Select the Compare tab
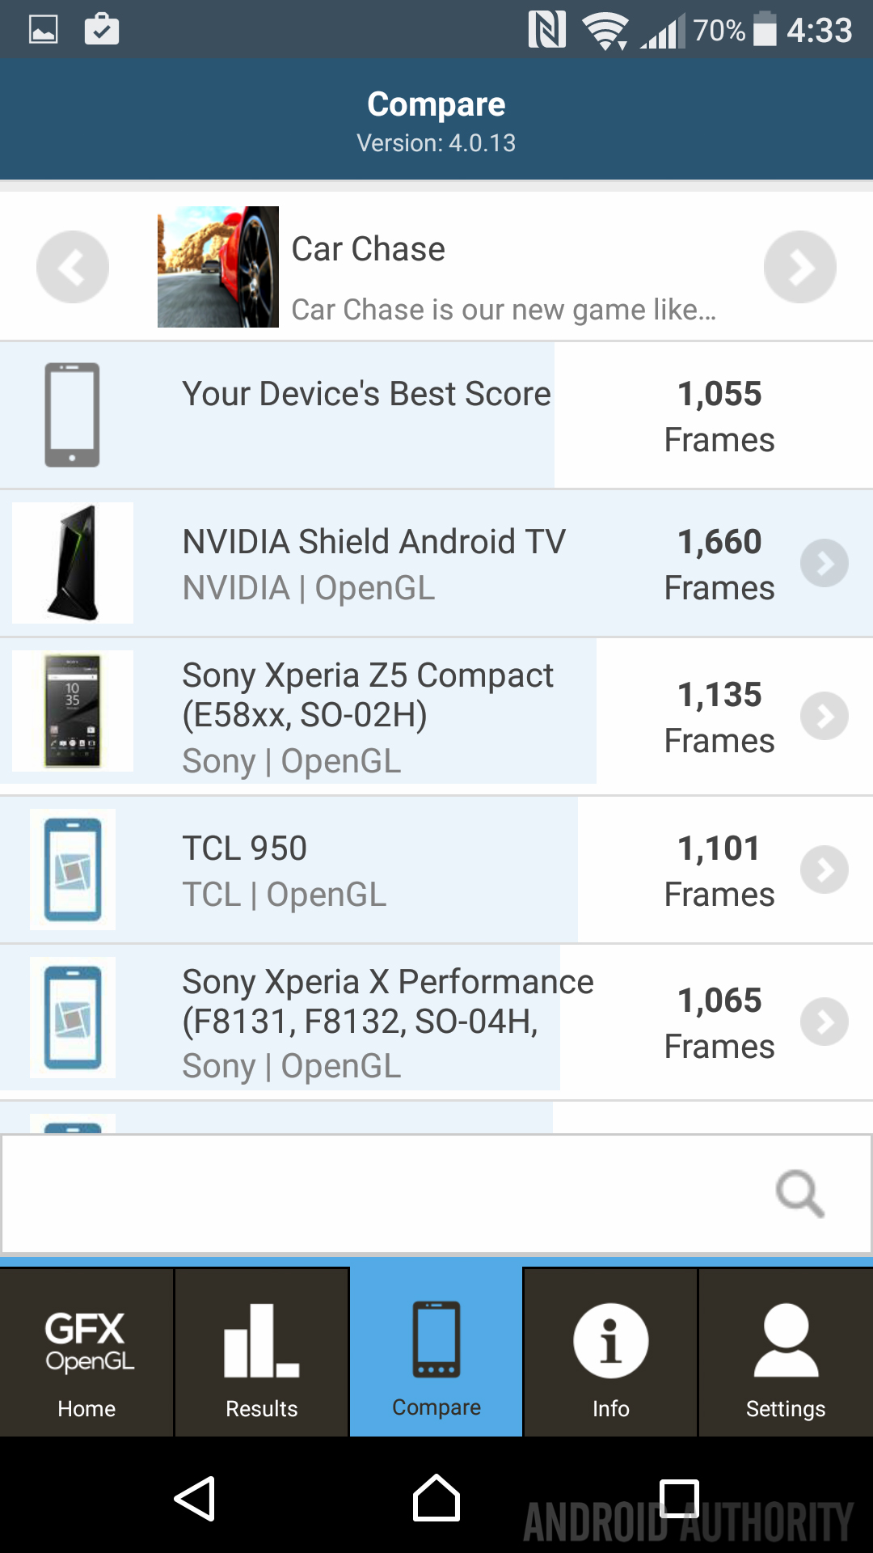The image size is (873, 1553). 436,1352
